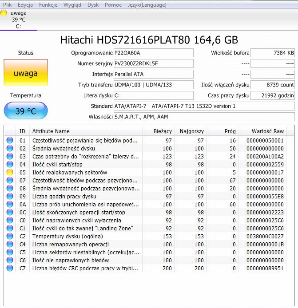Viewport: 298px width, 308px height.
Task: Click the Własności field S.M.A.R.T., APM, AAM
Action: [x=204, y=117]
